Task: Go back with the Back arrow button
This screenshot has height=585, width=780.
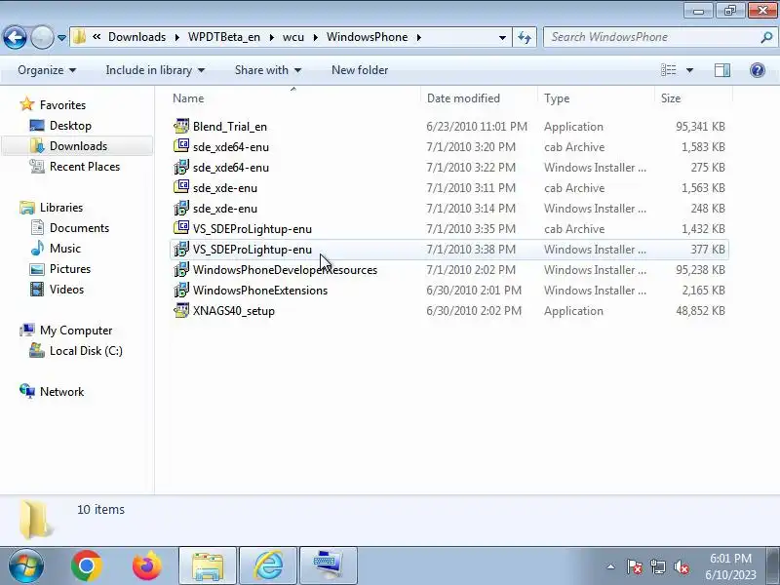Action: click(x=15, y=37)
